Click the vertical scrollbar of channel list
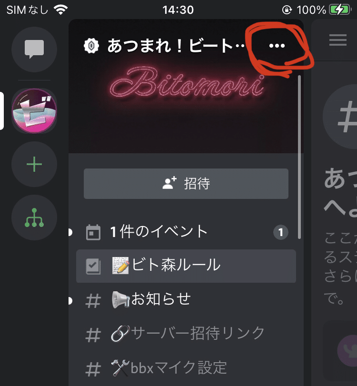This screenshot has height=386, width=357. coord(299,157)
